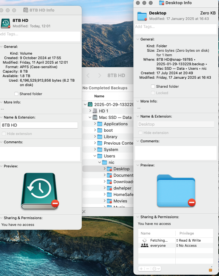Image resolution: width=219 pixels, height=276 pixels.
Task: Click the X icon in Finder bottom bar
Action: tap(84, 211)
